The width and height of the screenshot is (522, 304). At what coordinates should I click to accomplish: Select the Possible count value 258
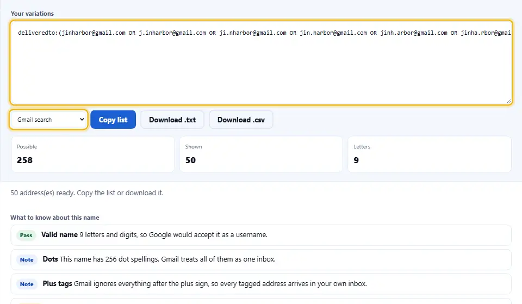[x=24, y=160]
